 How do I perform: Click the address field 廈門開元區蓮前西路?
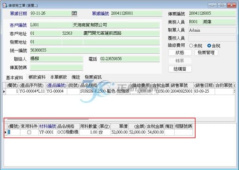[x=121, y=34]
